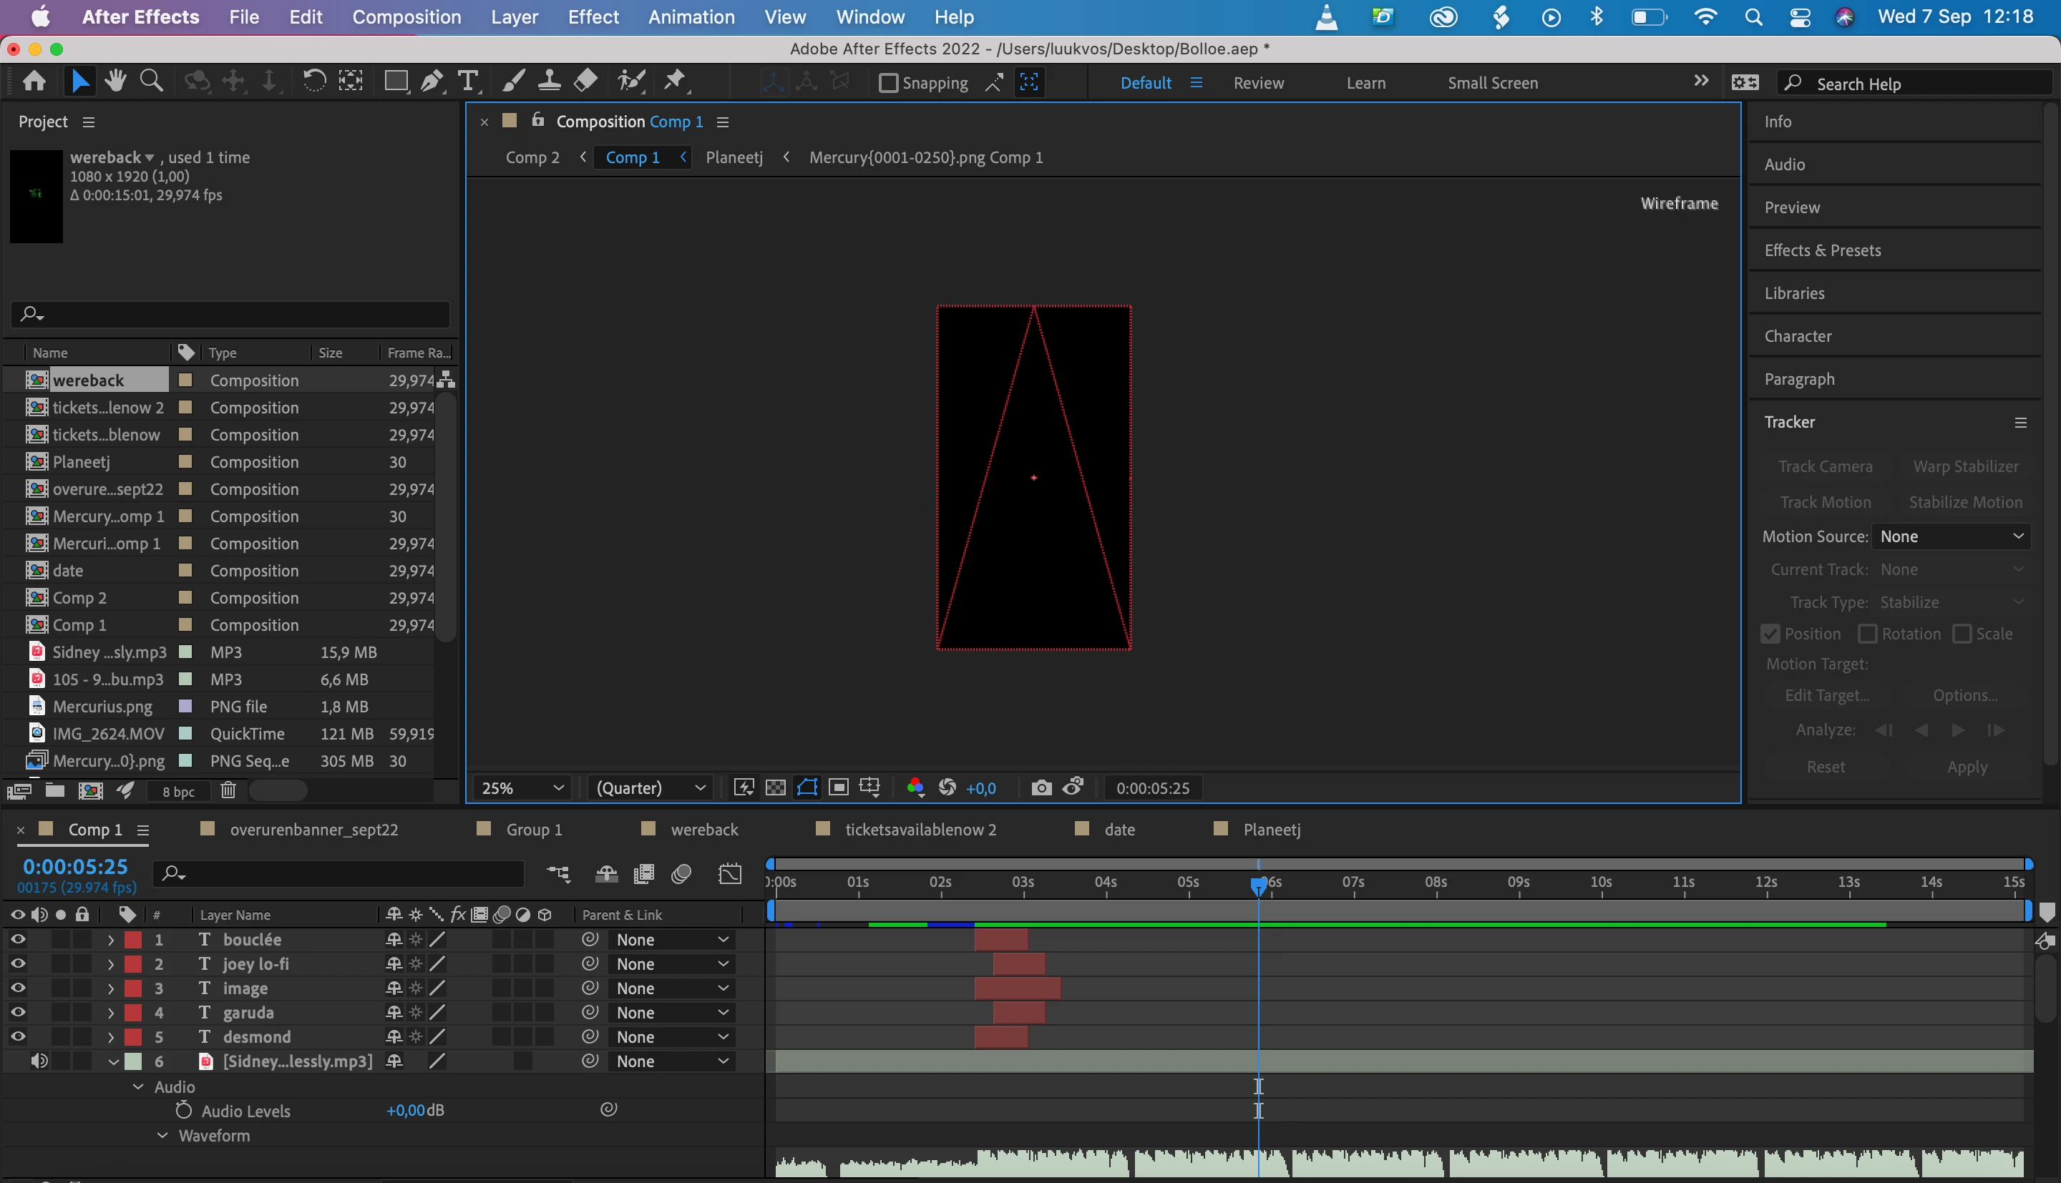
Task: Open Composition Mini-Flowchart icon in timeline
Action: pos(558,874)
